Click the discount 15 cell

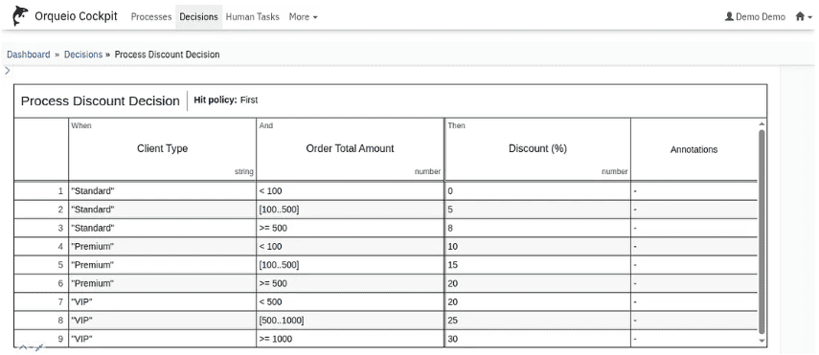coord(537,265)
